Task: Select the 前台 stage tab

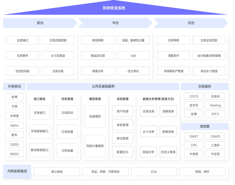Action: point(40,23)
